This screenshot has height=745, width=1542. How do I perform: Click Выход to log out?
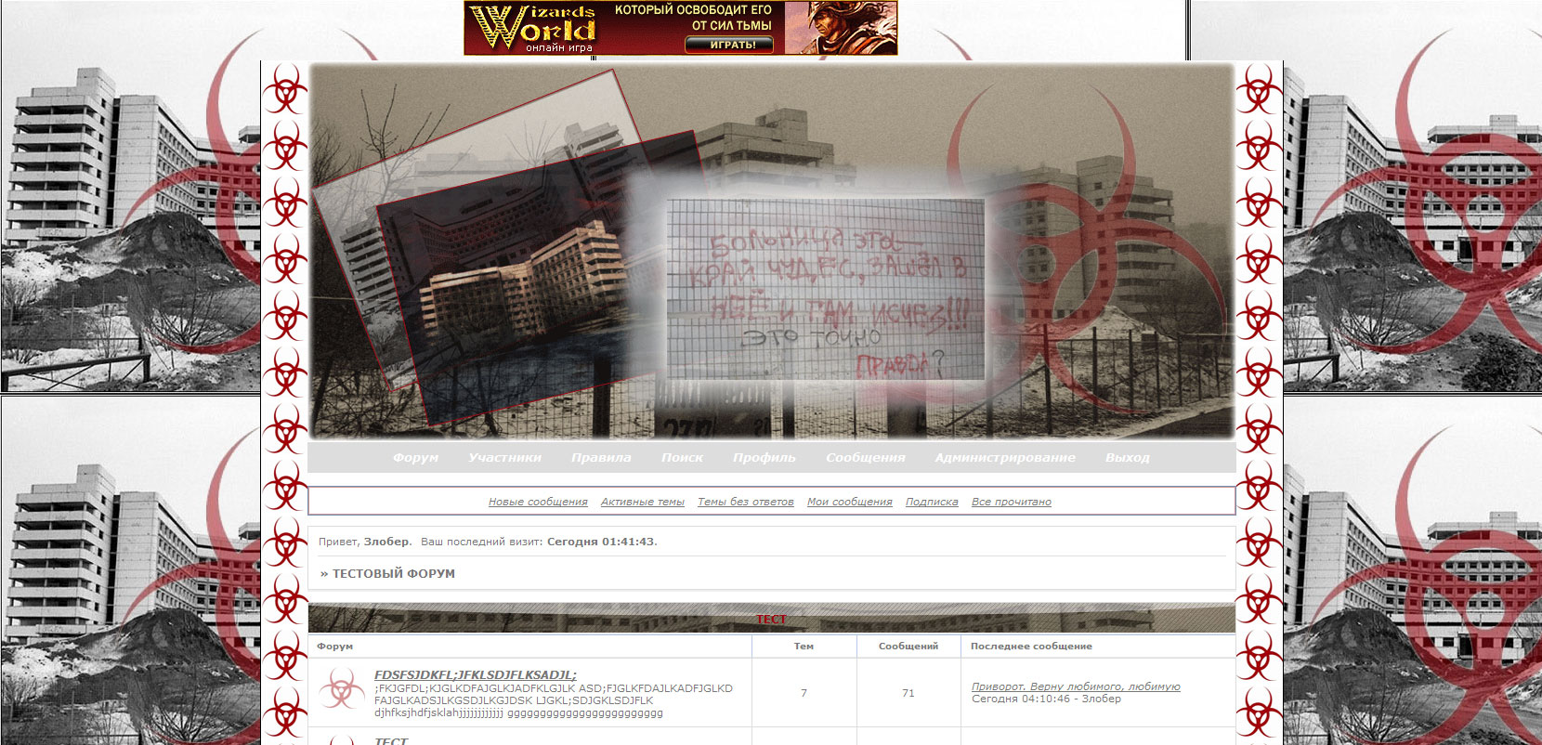tap(1127, 457)
